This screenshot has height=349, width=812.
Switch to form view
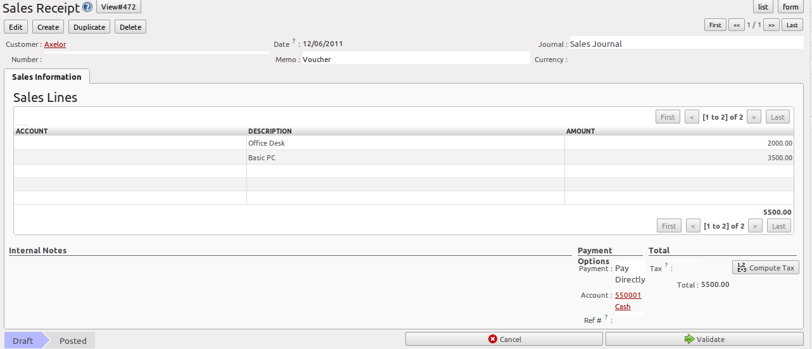click(x=790, y=7)
